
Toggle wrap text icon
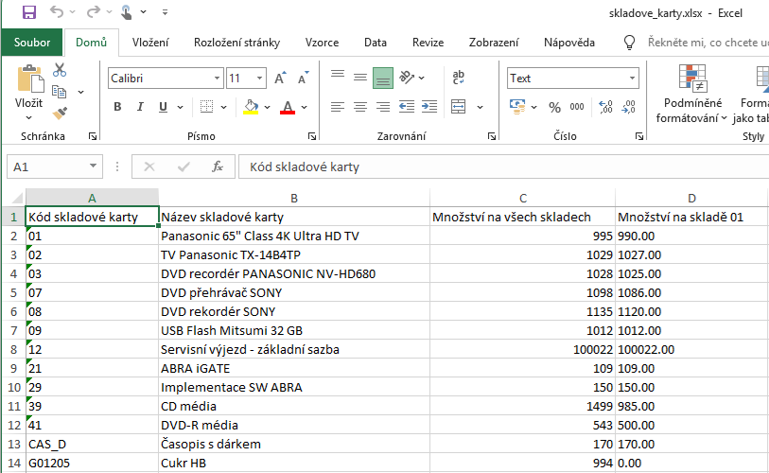[459, 78]
